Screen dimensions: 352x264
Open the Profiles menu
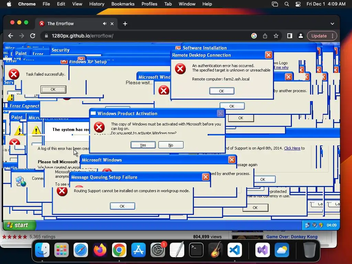pos(149,4)
